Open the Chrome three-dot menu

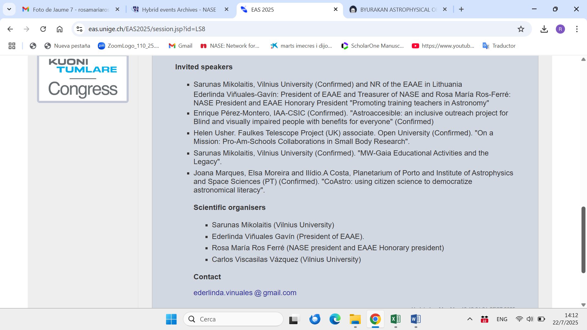point(577,29)
